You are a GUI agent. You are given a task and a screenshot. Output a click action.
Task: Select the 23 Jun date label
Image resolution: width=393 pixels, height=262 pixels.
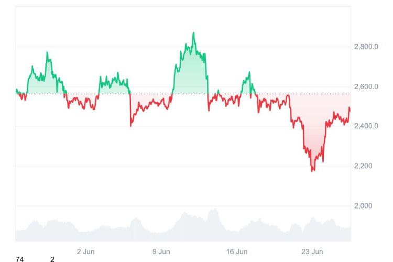pos(312,252)
